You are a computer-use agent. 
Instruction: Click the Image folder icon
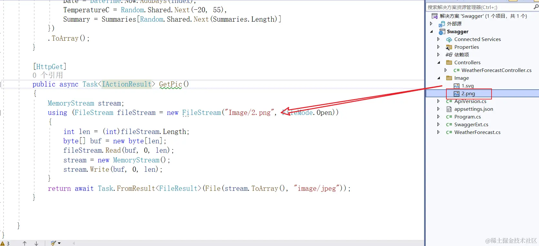[449, 78]
